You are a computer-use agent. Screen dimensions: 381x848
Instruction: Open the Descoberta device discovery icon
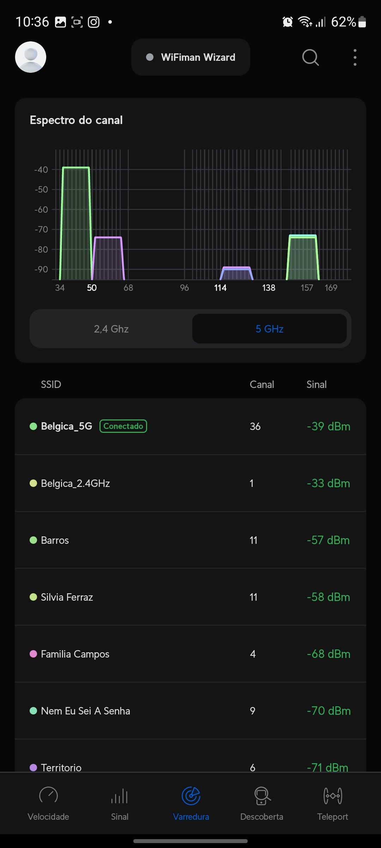262,796
